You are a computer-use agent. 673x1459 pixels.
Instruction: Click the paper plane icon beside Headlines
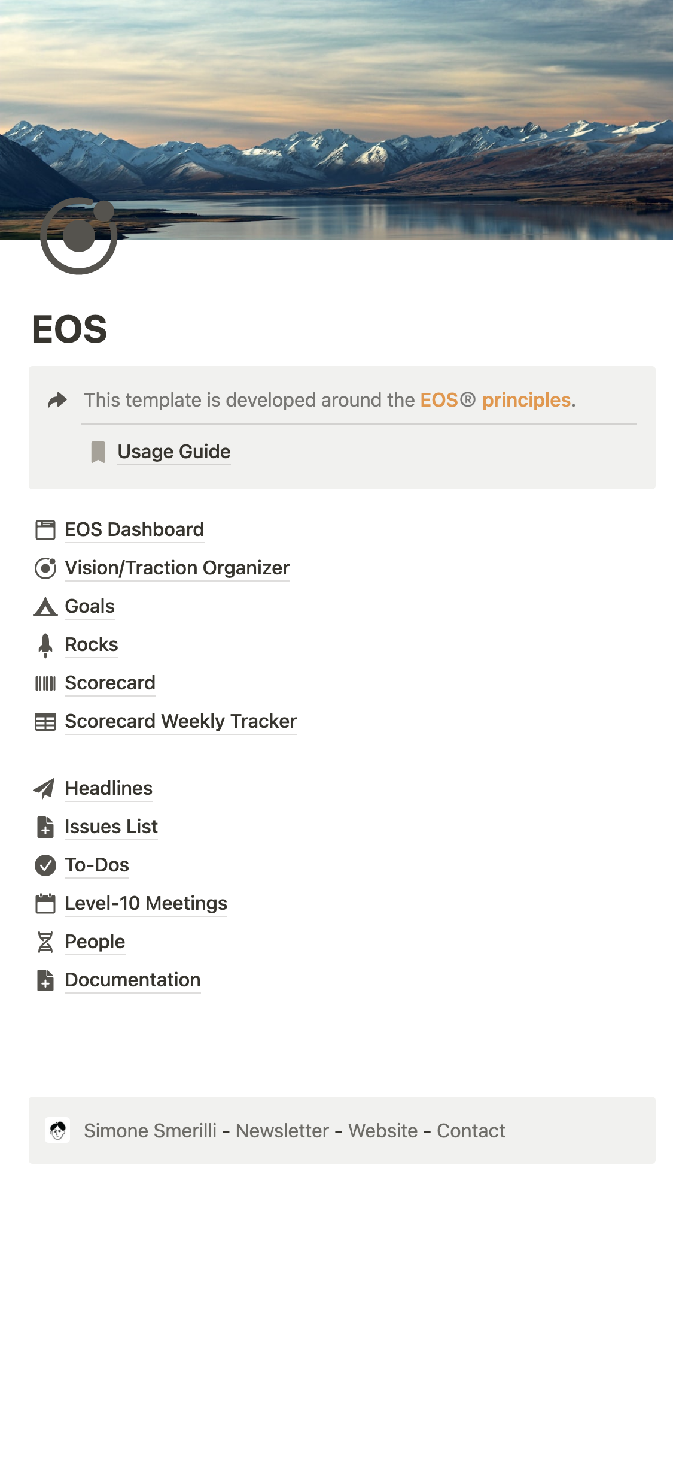44,789
